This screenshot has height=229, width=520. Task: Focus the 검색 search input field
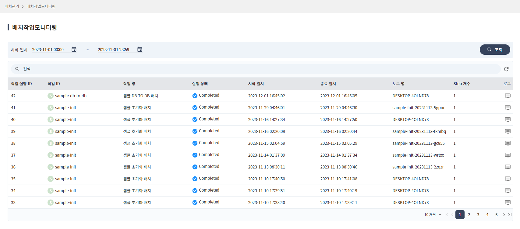(256, 69)
